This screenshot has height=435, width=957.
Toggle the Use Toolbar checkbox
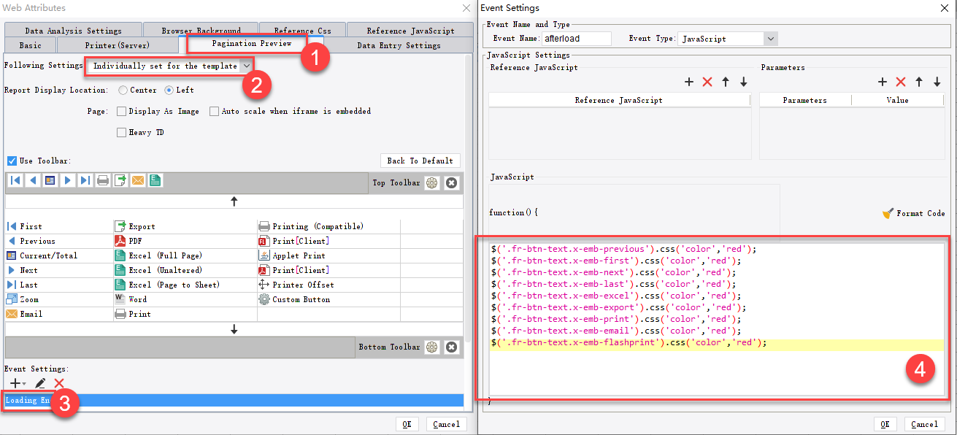click(12, 161)
